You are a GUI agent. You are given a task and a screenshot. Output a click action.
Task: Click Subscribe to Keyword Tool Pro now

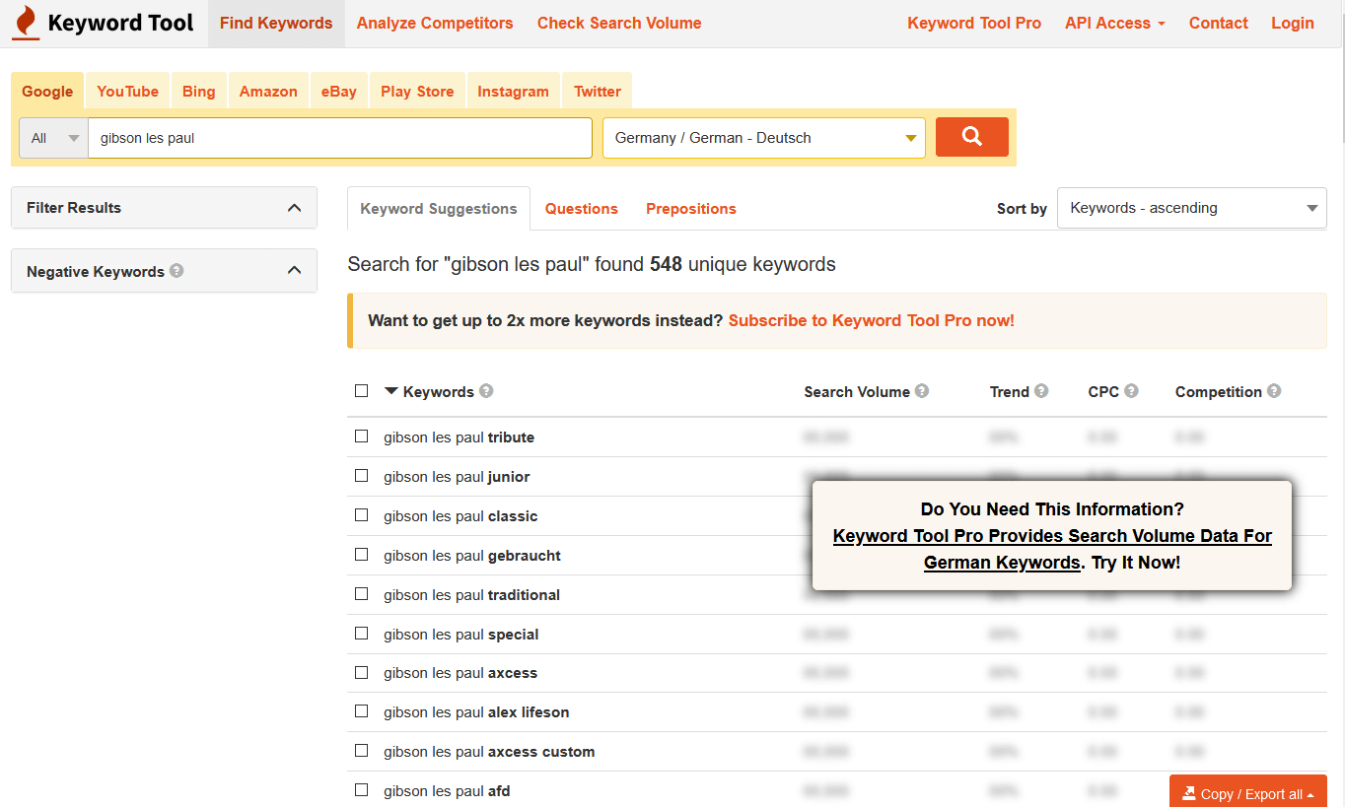pos(871,320)
